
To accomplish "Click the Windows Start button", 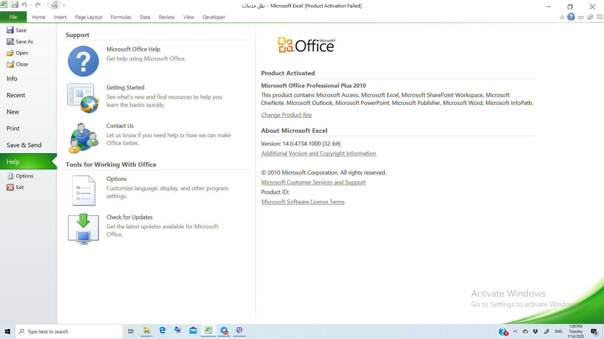I will [x=8, y=331].
